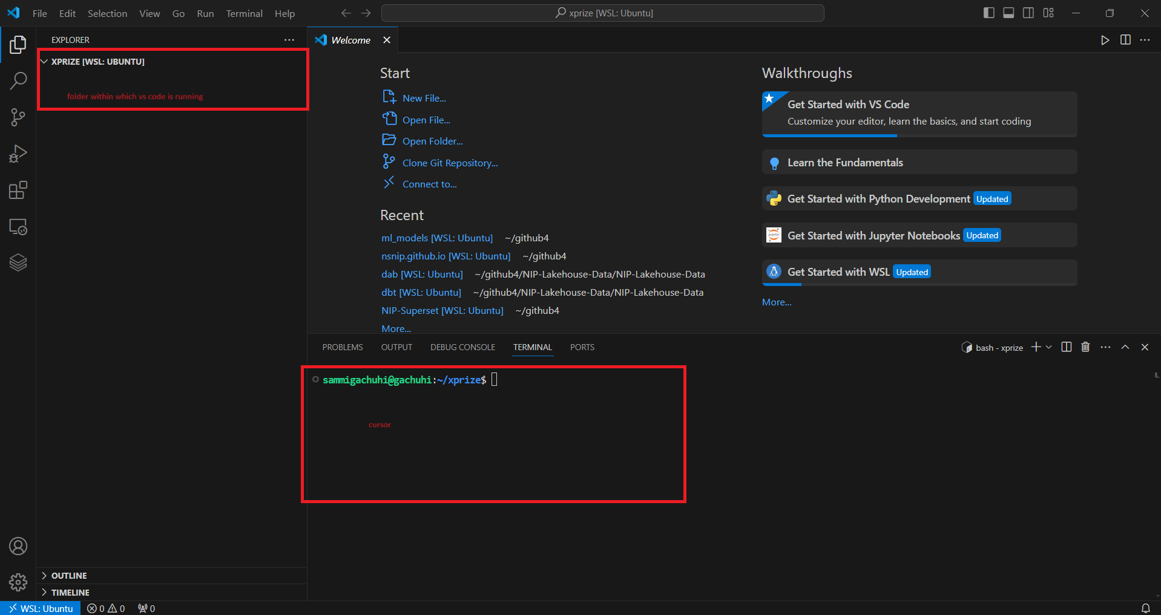Open errors and warnings status item

(106, 608)
